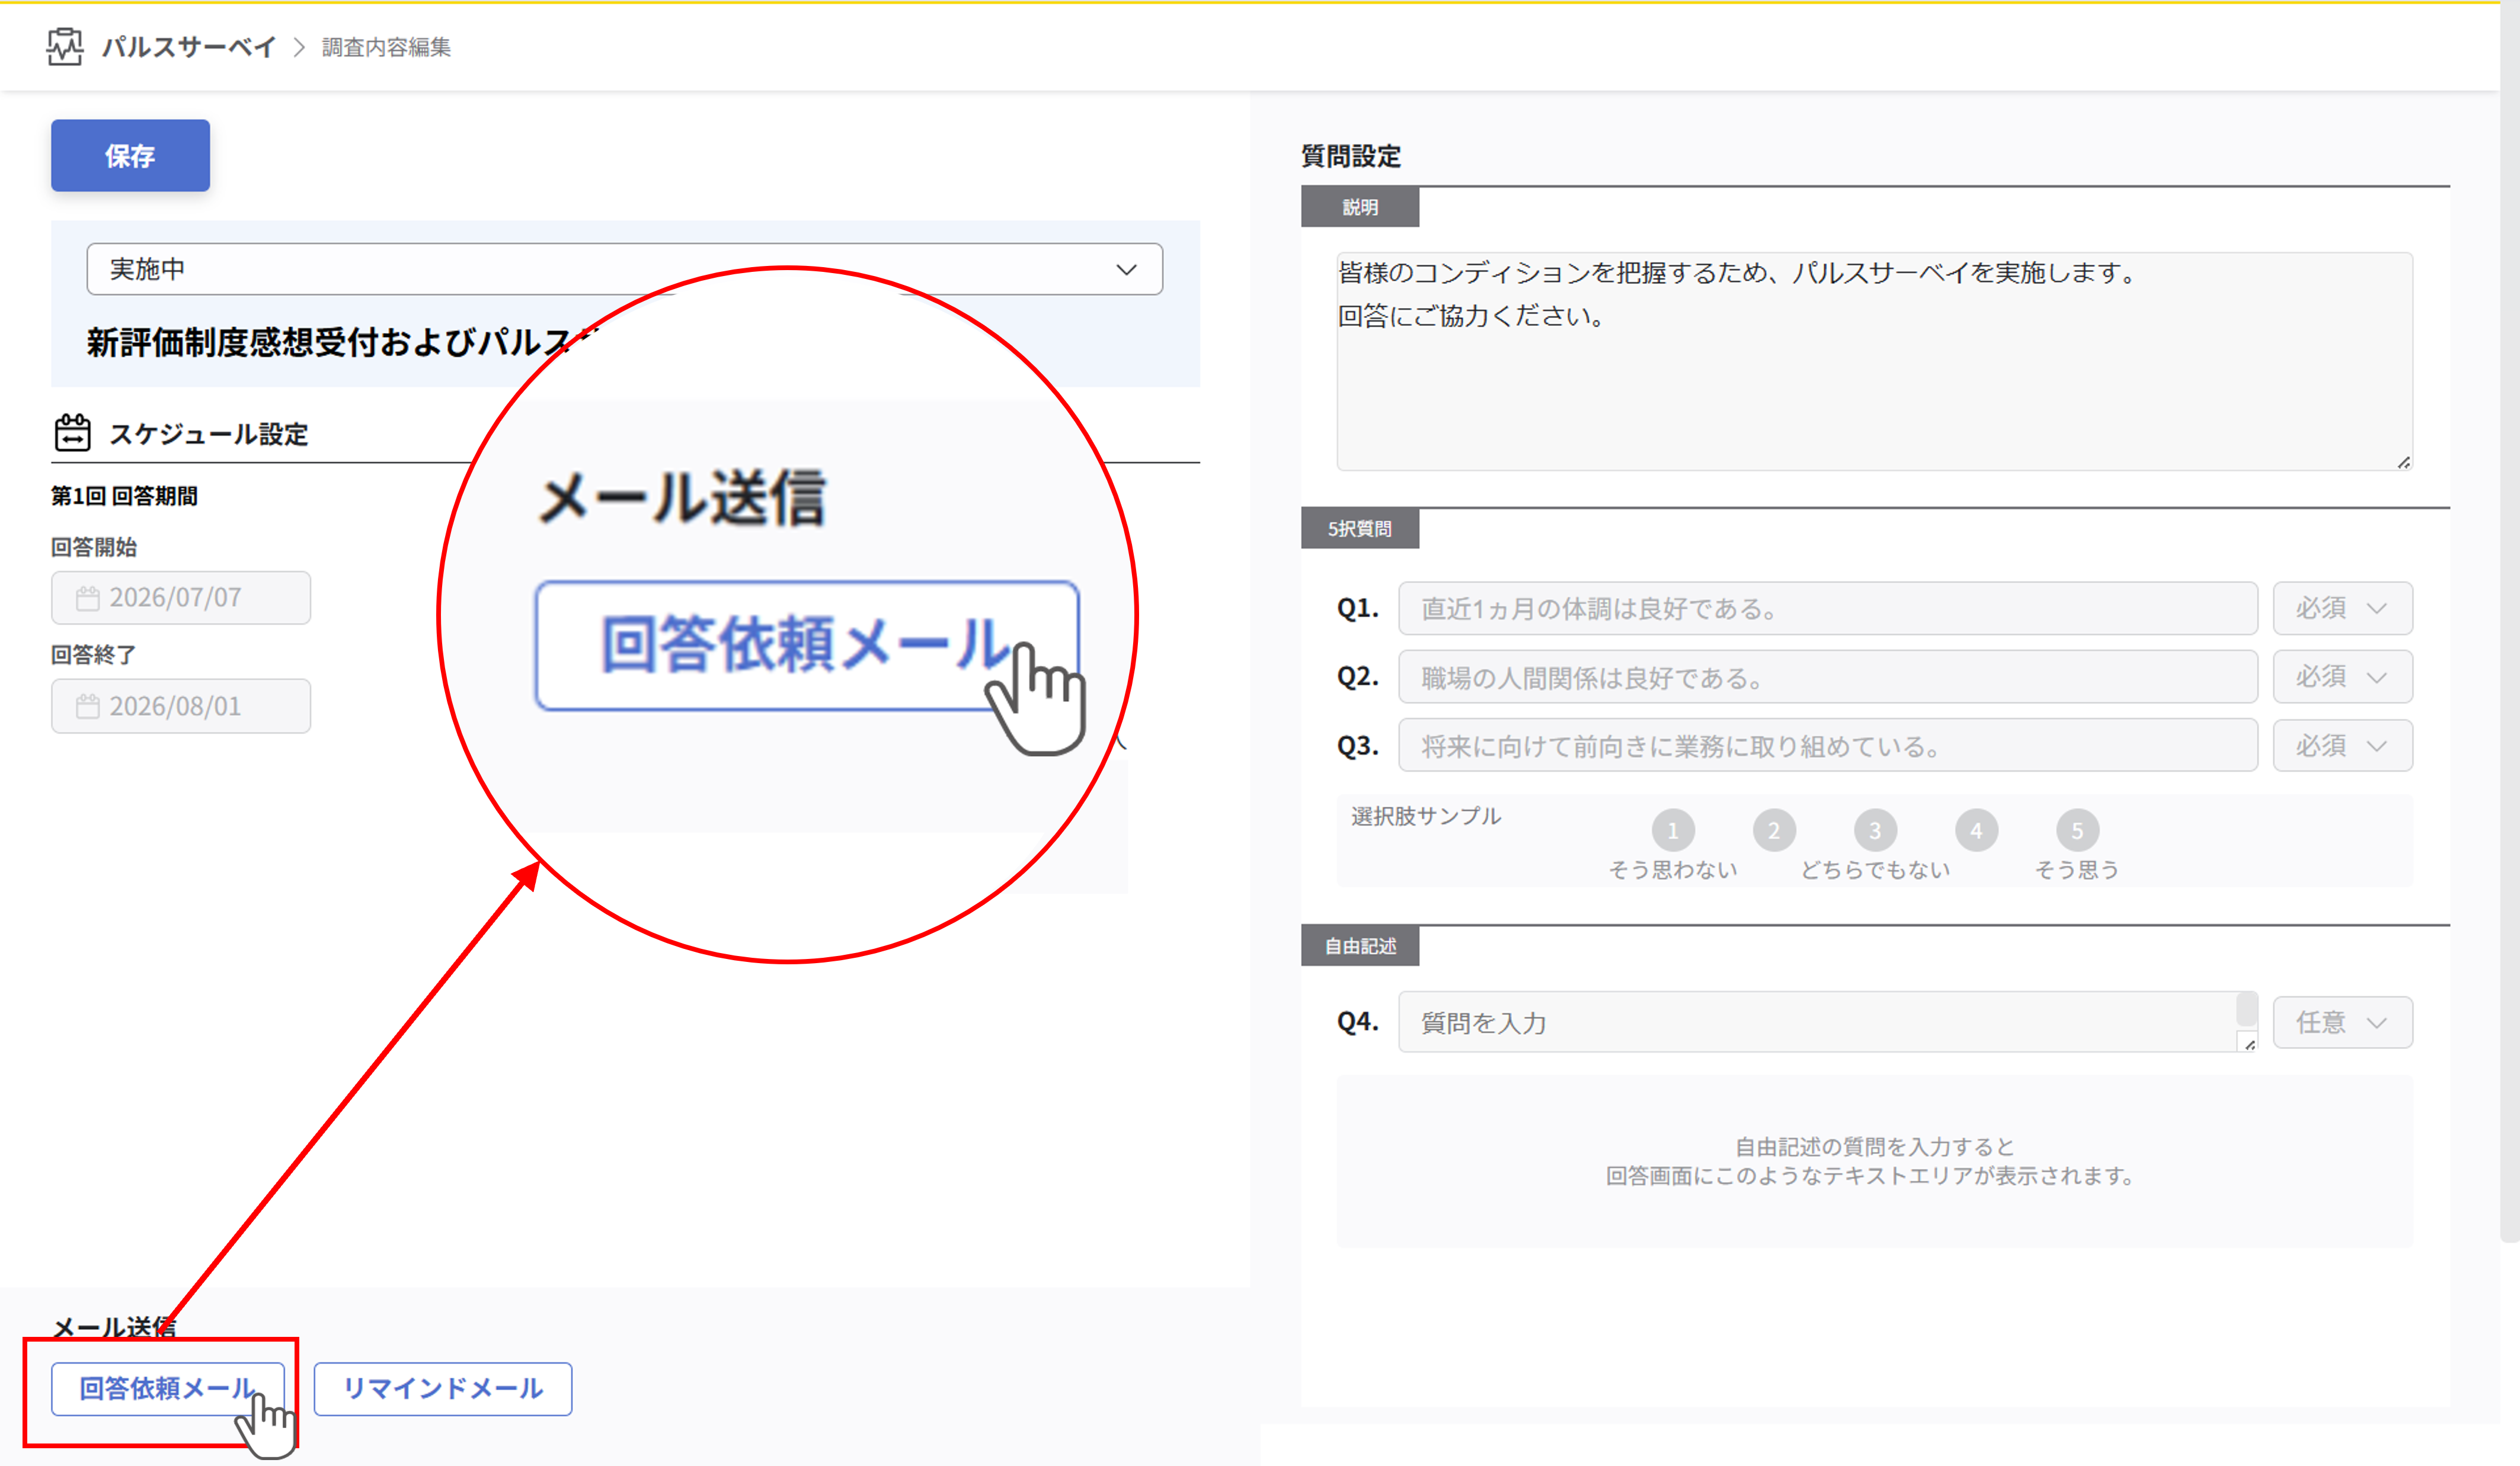Click the 選択肢サンプル label
Viewport: 2520px width, 1466px height.
(1425, 816)
